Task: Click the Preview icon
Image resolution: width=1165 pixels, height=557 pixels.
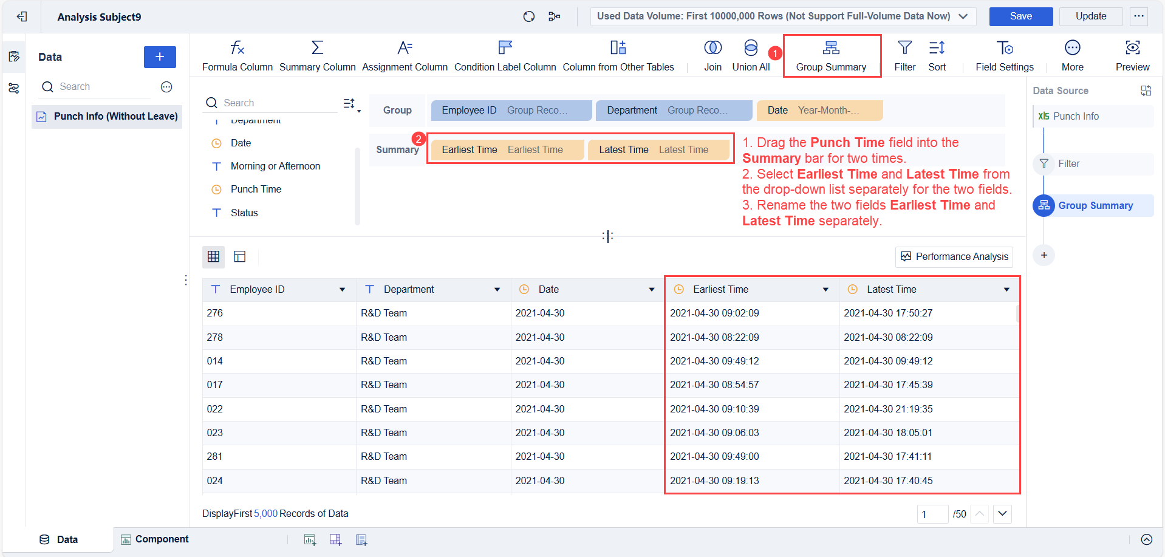Action: coord(1132,55)
